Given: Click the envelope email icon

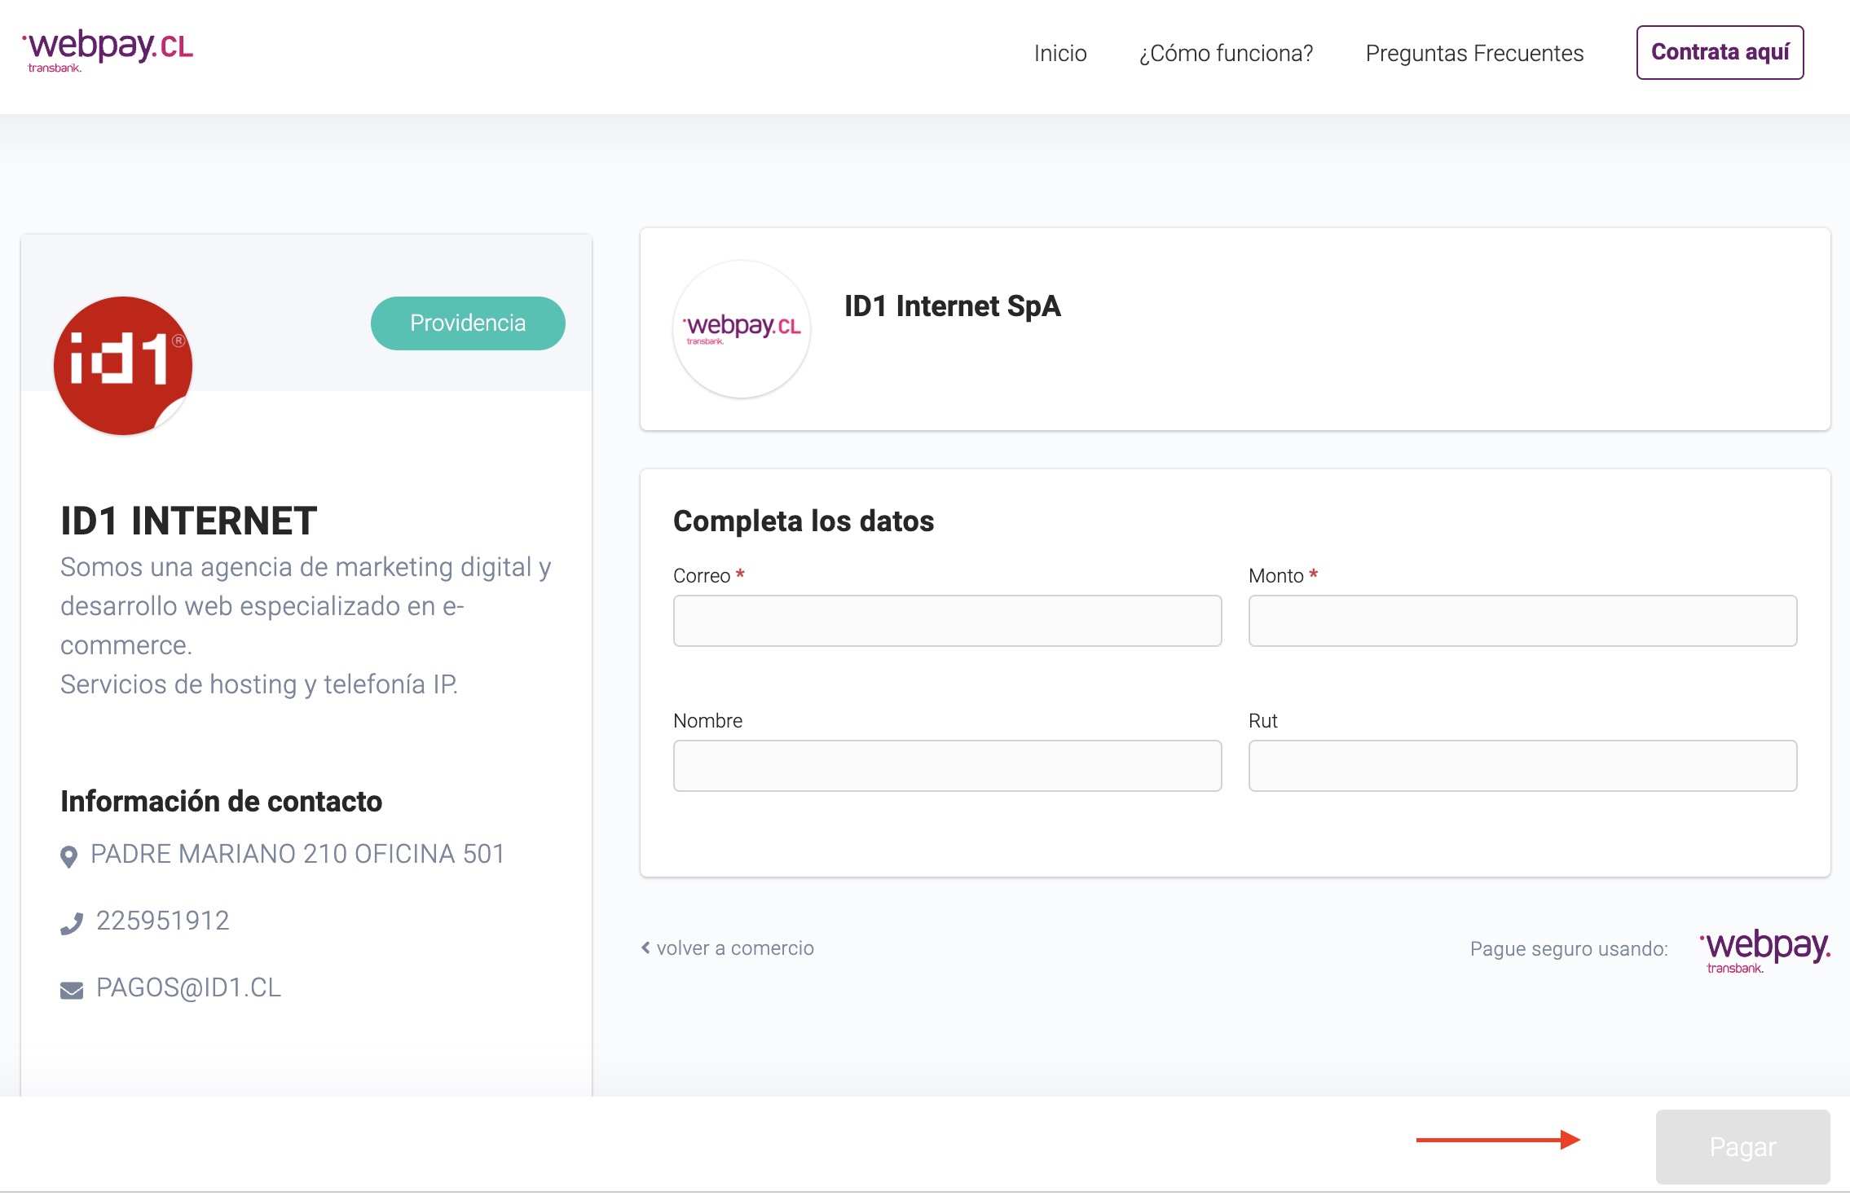Looking at the screenshot, I should point(72,990).
